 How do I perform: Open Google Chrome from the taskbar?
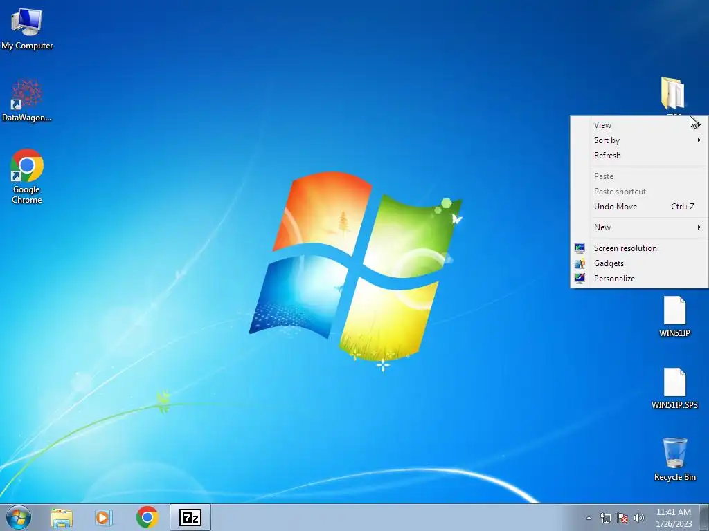[x=147, y=517]
